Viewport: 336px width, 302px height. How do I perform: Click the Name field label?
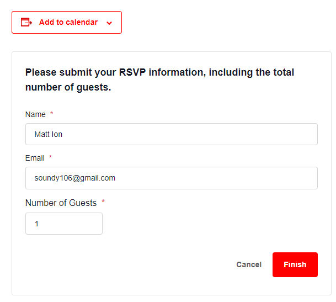[x=35, y=114]
